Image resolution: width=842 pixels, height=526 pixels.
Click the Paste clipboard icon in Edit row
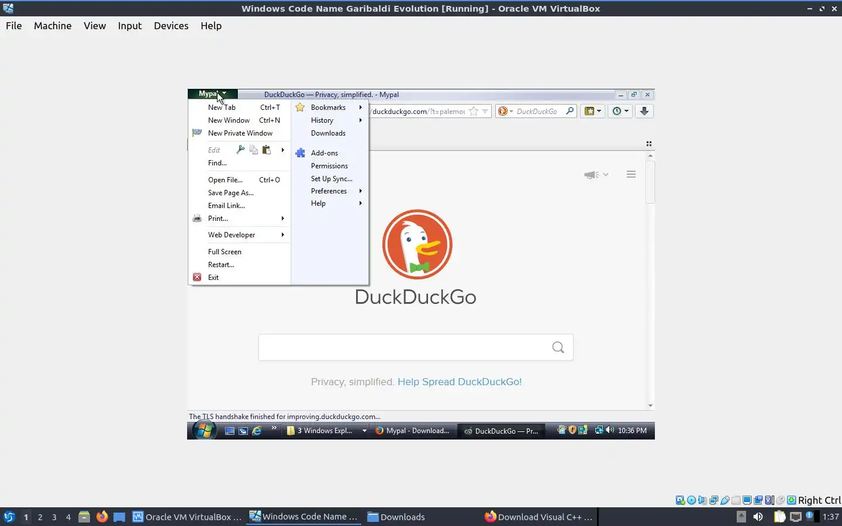(x=267, y=150)
